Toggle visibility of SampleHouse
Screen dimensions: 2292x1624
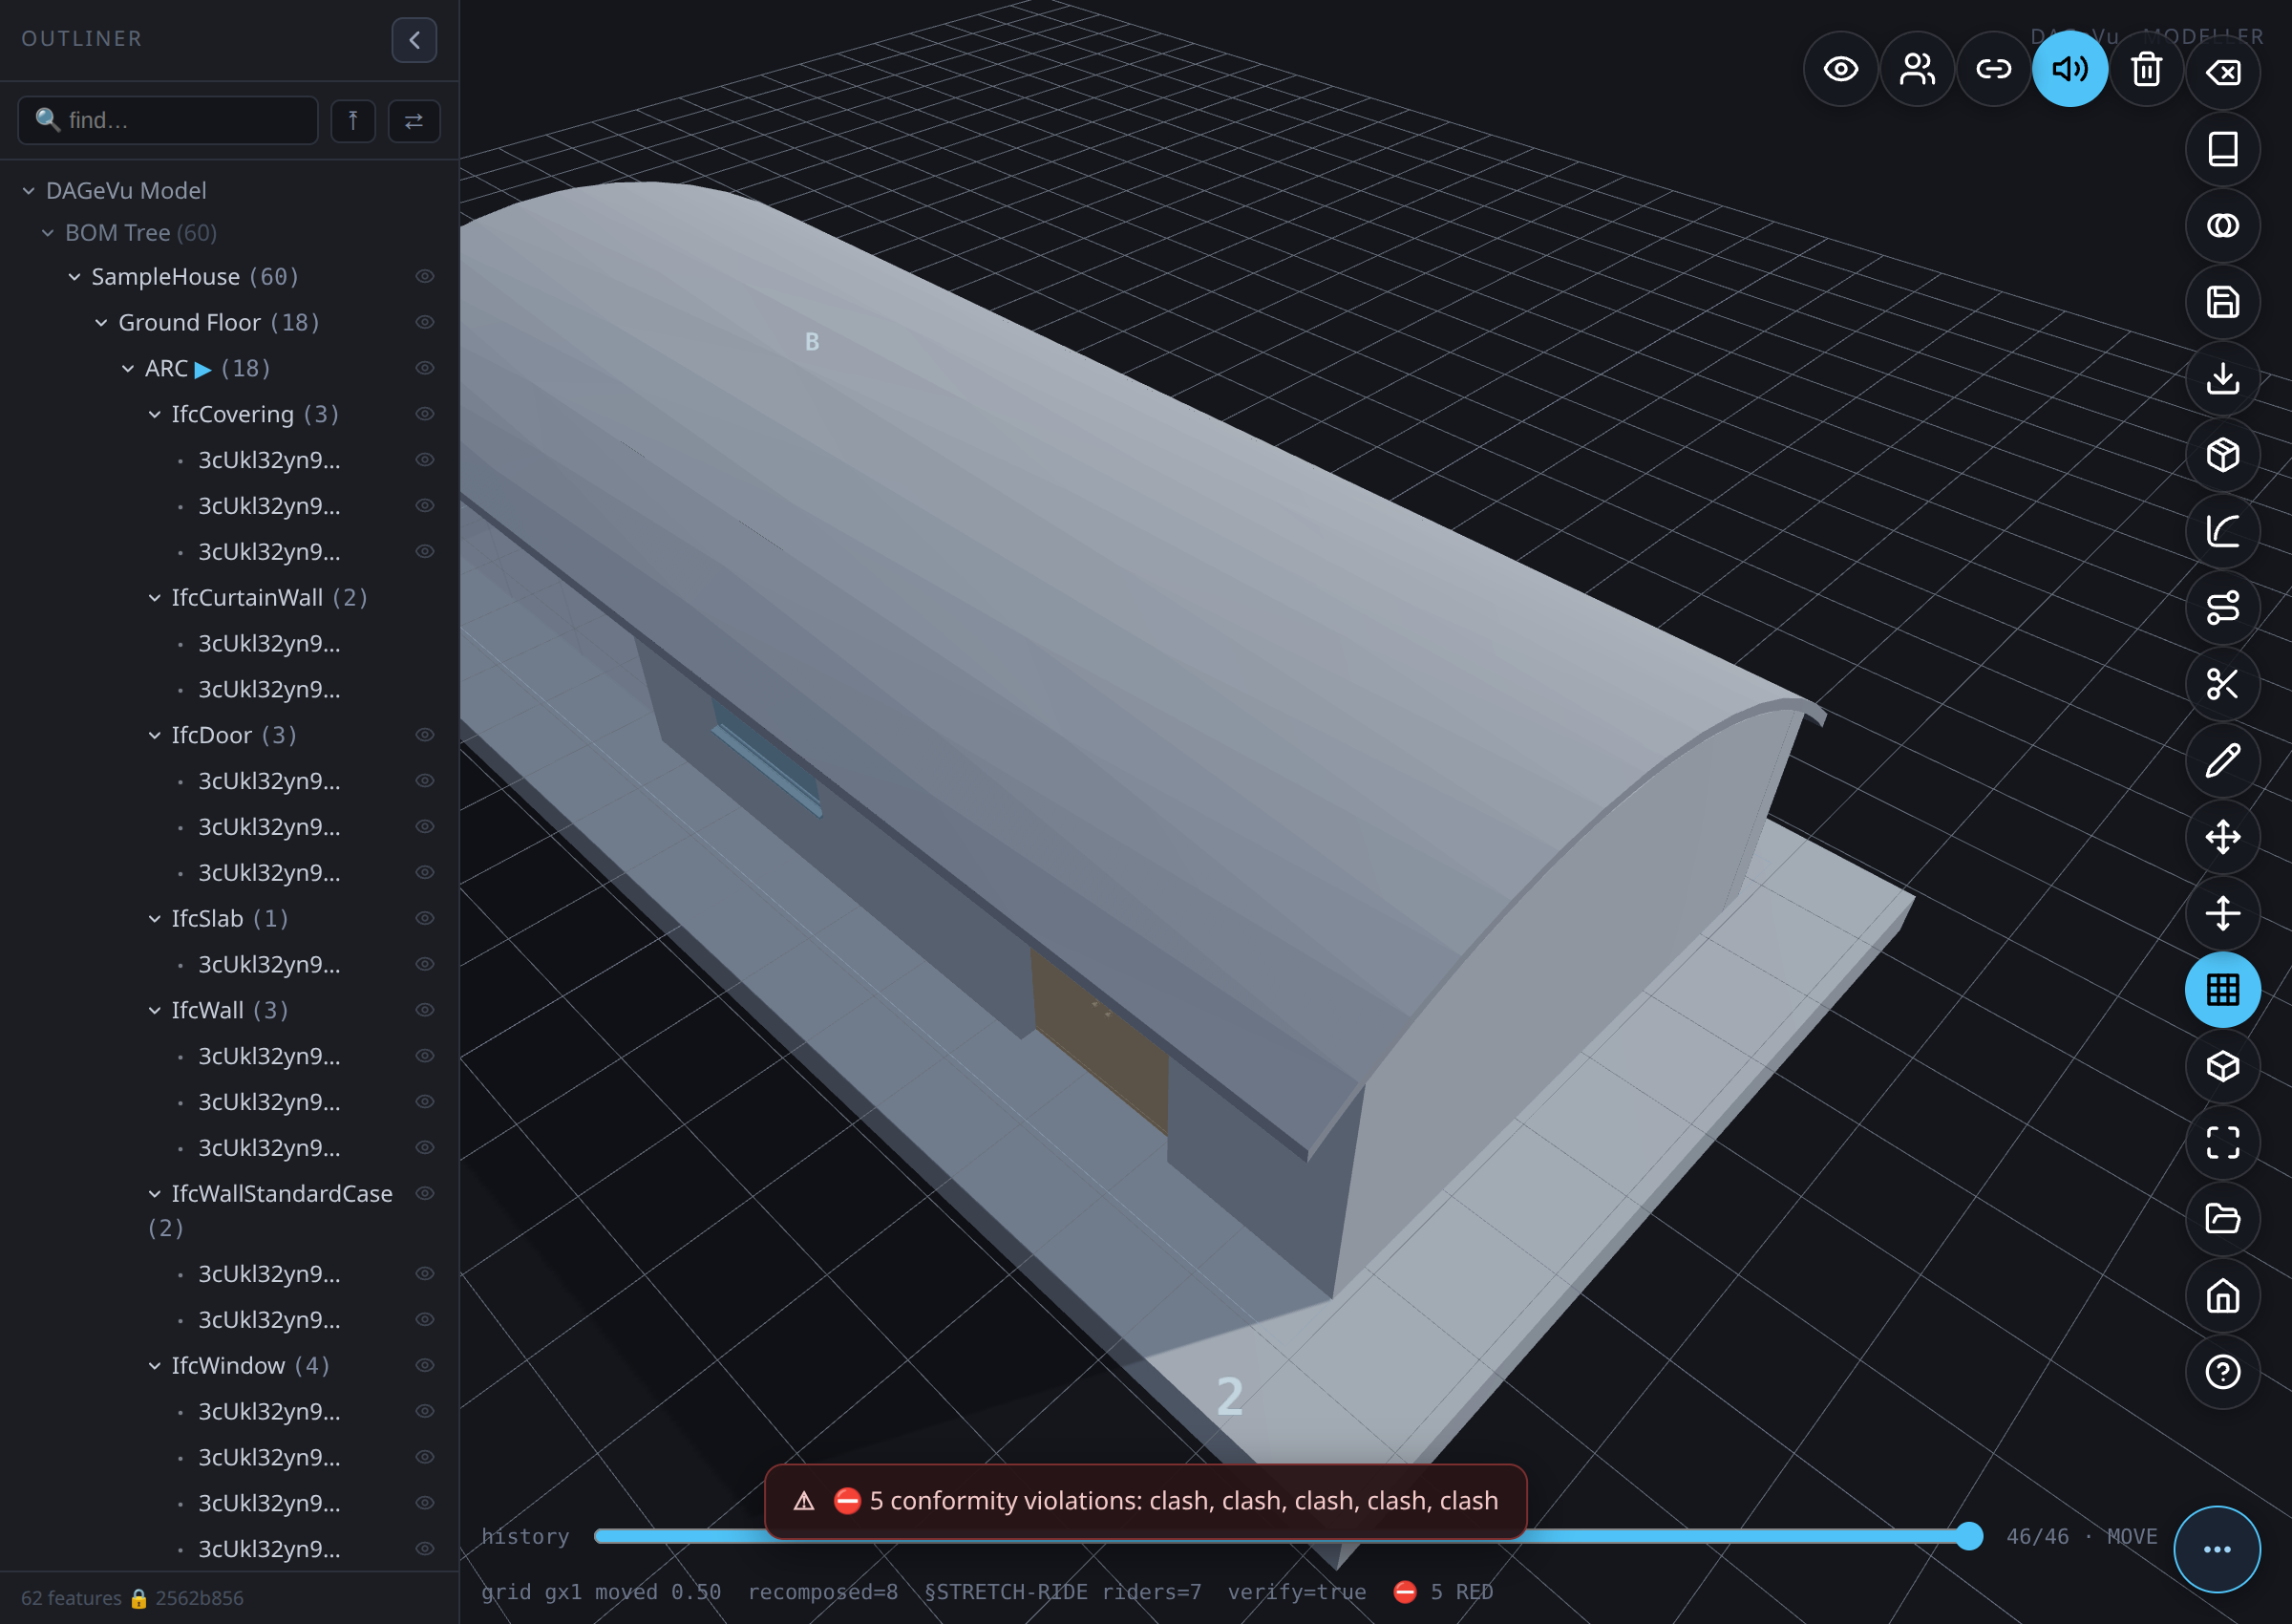click(x=425, y=276)
